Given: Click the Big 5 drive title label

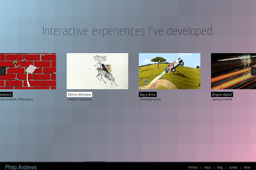Looking at the screenshot, I should [x=148, y=94].
